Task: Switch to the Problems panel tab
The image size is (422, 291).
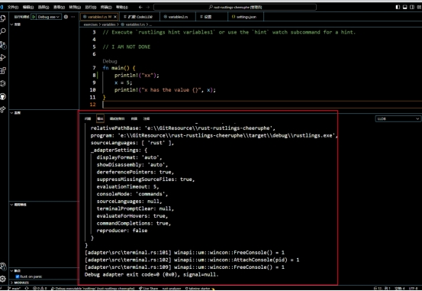Action: (x=88, y=118)
